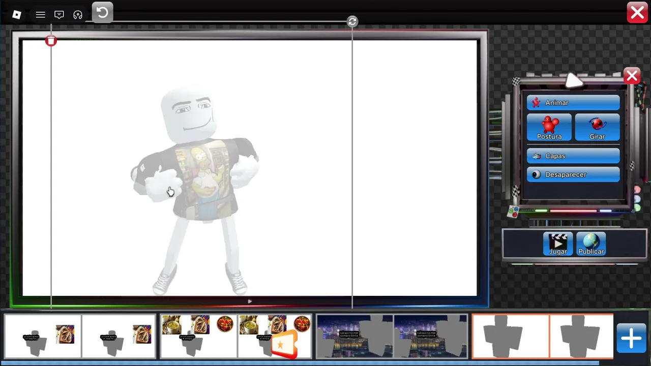Open the Roblox main menu logo
The height and width of the screenshot is (366, 651).
pyautogui.click(x=17, y=15)
